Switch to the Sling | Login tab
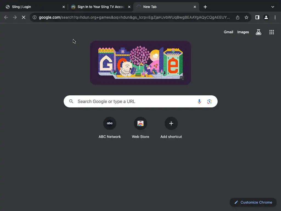The height and width of the screenshot is (211, 281). pos(34,7)
